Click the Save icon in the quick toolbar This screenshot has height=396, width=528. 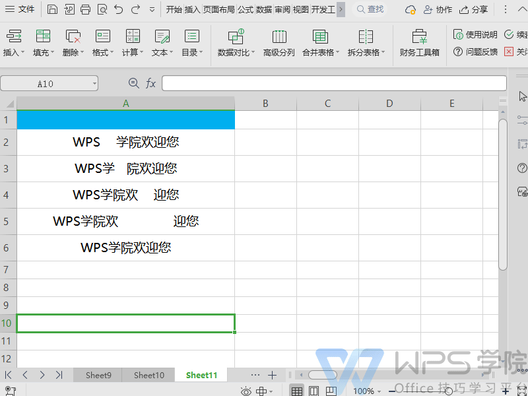click(x=52, y=9)
